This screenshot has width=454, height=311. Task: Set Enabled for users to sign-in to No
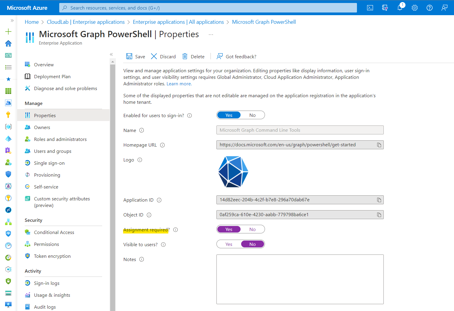[x=252, y=115]
